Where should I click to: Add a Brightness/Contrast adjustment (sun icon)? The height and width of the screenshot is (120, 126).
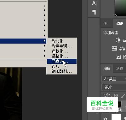click(x=118, y=40)
